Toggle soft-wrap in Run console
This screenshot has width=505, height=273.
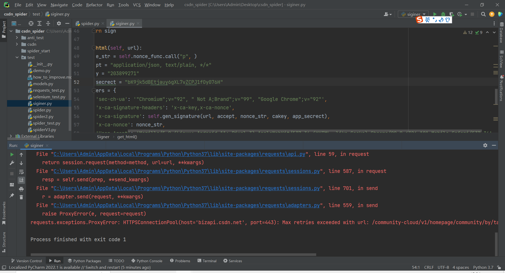coord(21,172)
